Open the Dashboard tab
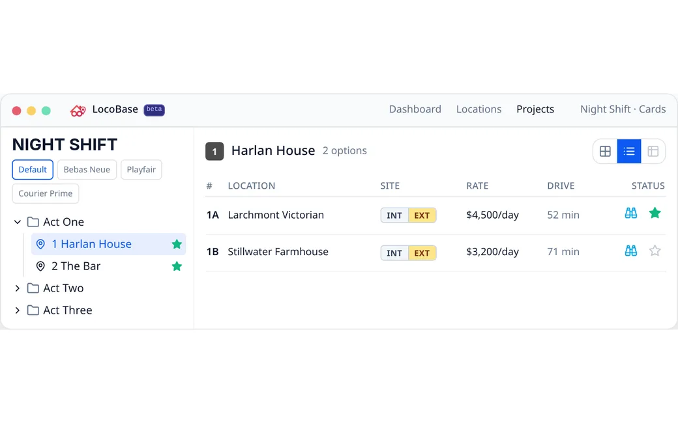The height and width of the screenshot is (423, 678). click(415, 109)
